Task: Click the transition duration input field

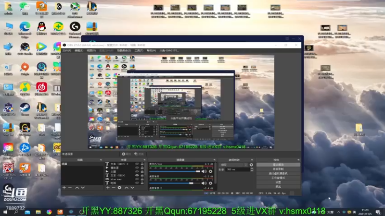Action: pos(237,169)
